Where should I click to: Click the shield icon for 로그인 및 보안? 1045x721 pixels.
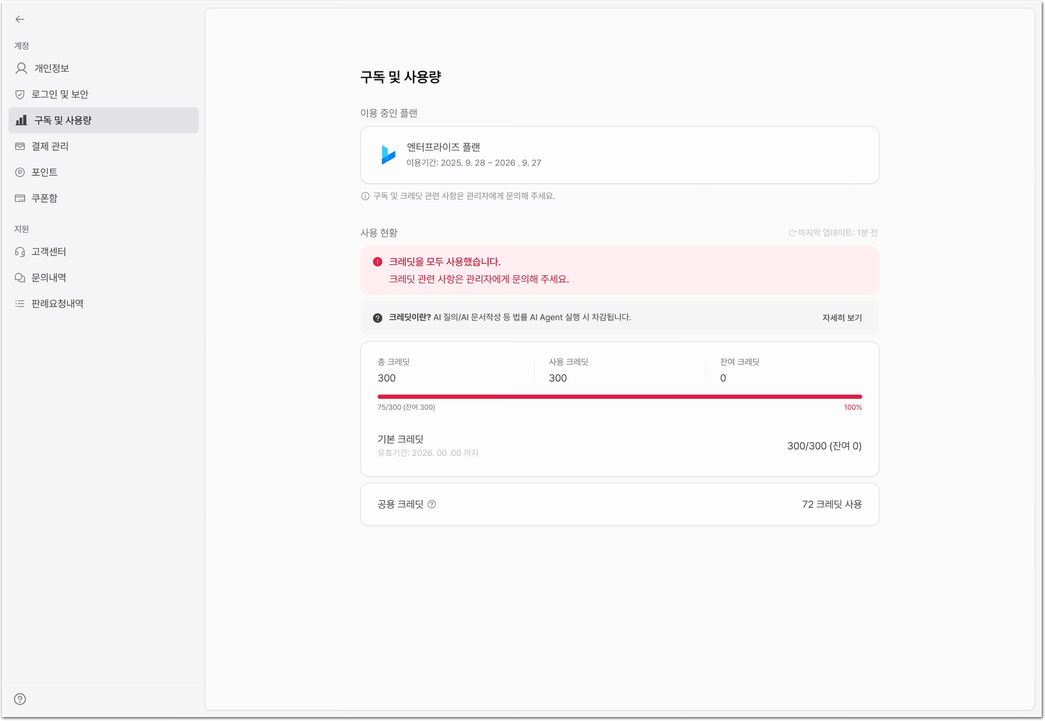point(20,94)
